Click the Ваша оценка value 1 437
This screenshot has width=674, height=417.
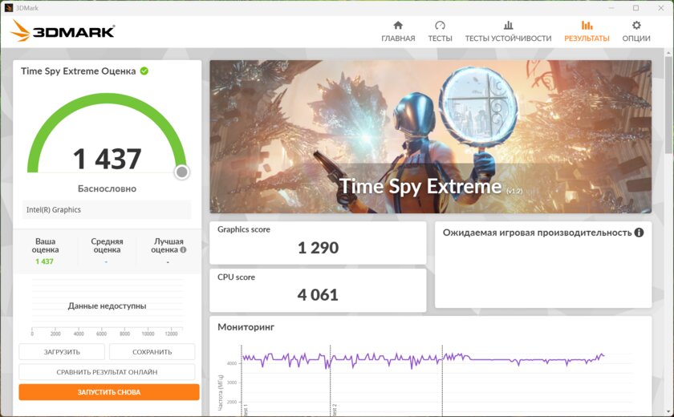pos(44,261)
